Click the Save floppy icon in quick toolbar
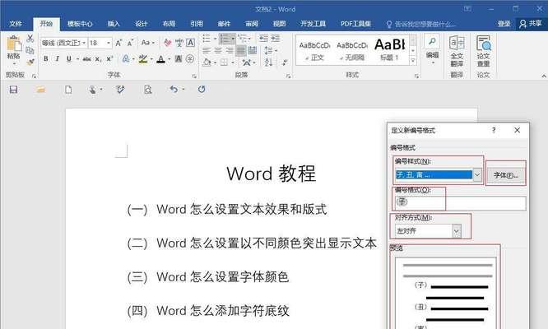The width and height of the screenshot is (548, 329). coord(13,90)
